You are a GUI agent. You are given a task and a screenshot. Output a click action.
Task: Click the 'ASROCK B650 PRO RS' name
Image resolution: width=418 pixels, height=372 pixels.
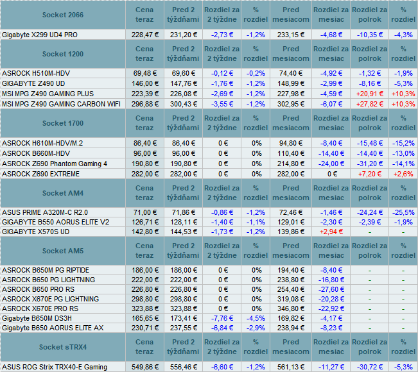[x=38, y=289]
